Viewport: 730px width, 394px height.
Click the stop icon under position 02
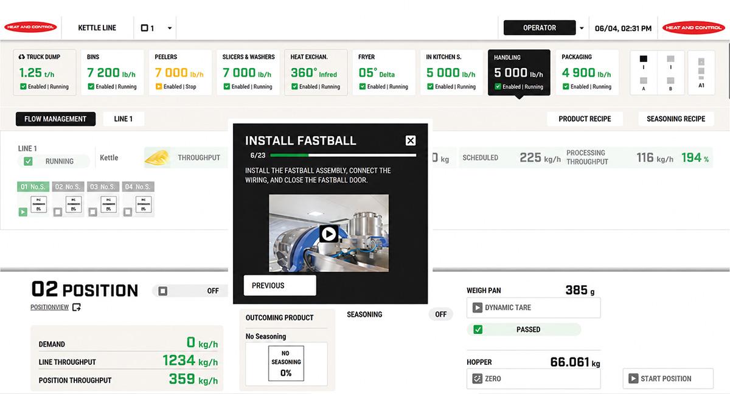coord(57,212)
